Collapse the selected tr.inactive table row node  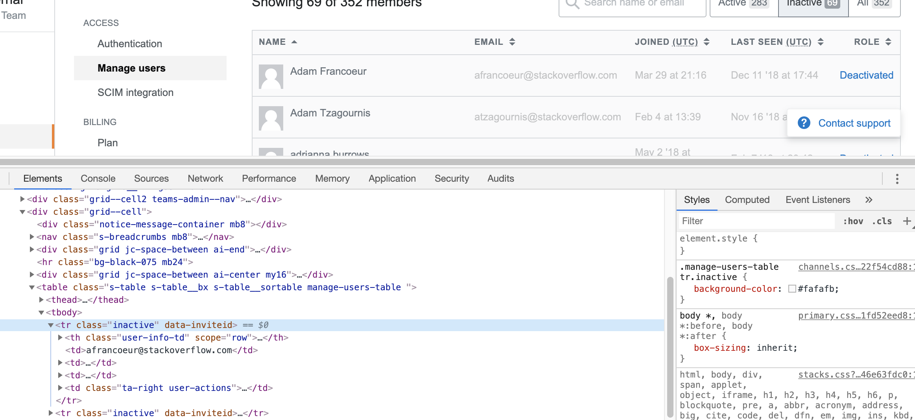tap(50, 325)
